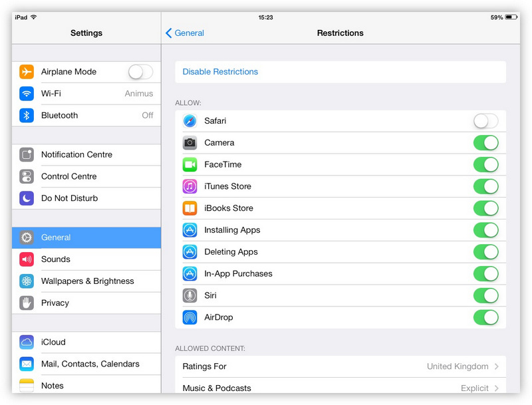The width and height of the screenshot is (532, 405).
Task: Tap the Deleting Apps icon
Action: tap(190, 251)
